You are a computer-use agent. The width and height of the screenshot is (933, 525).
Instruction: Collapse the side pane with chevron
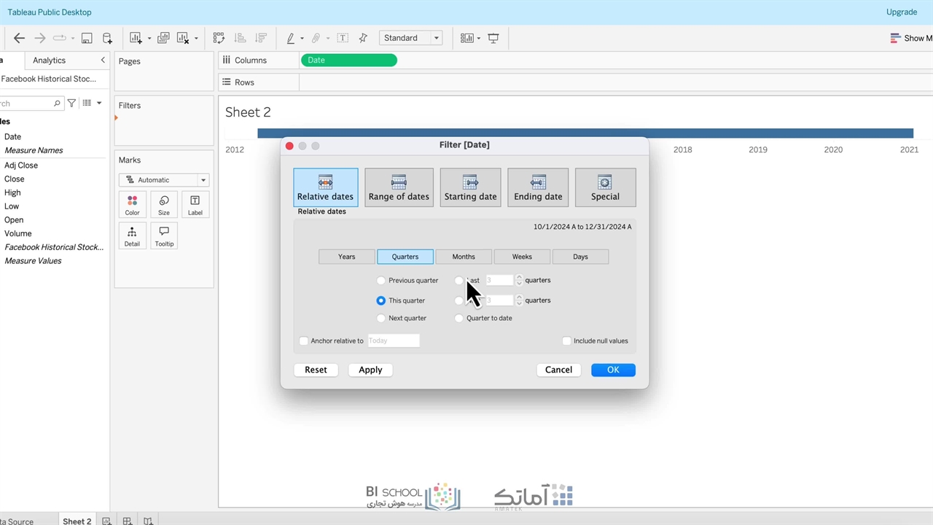(103, 61)
